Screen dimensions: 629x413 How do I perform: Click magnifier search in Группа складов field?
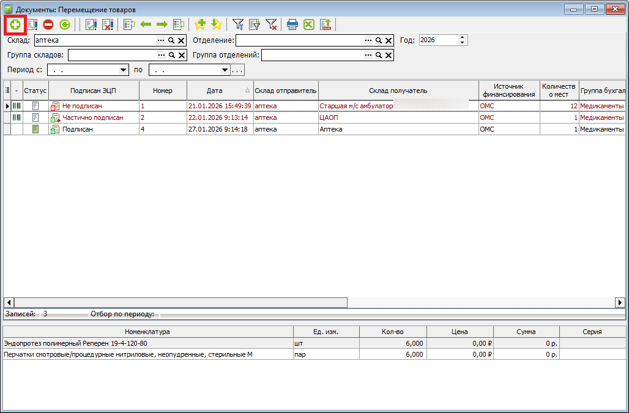[x=172, y=56]
